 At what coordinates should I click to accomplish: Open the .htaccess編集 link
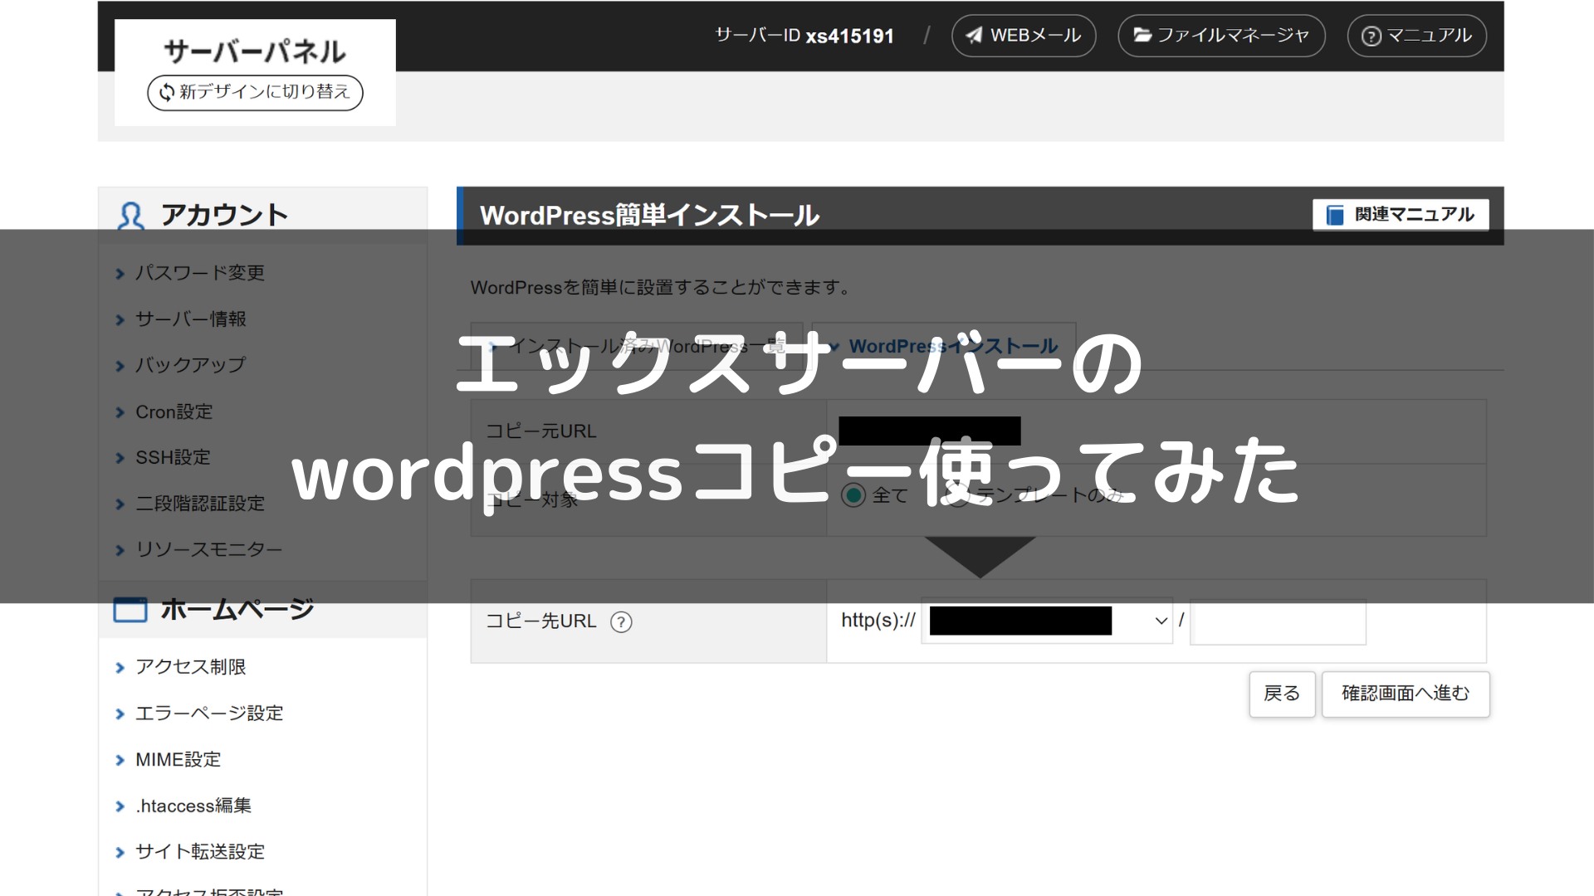click(193, 806)
